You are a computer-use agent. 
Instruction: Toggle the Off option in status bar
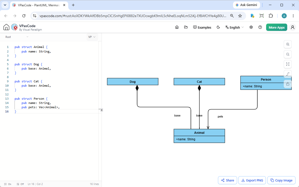click(x=20, y=184)
